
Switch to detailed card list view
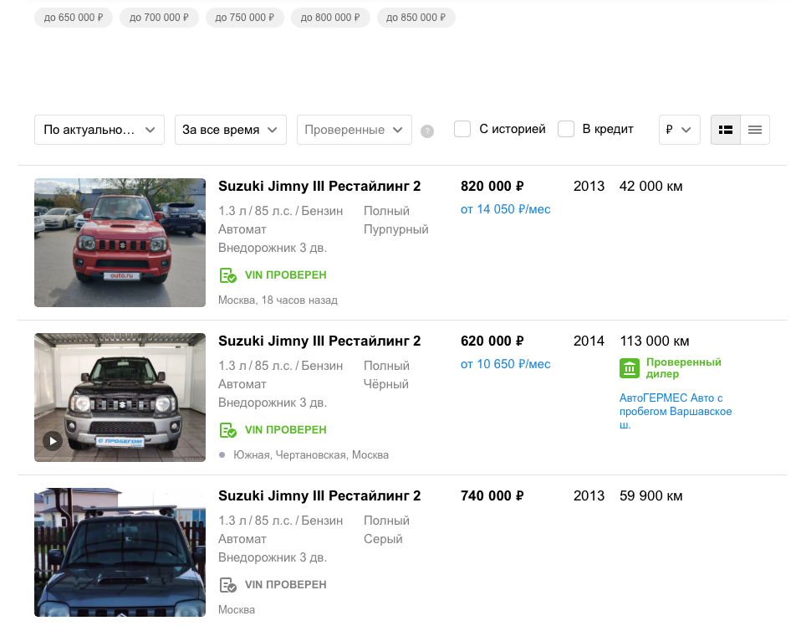click(x=726, y=130)
